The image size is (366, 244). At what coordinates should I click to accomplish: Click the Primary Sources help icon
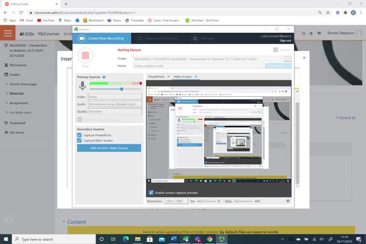pos(104,77)
